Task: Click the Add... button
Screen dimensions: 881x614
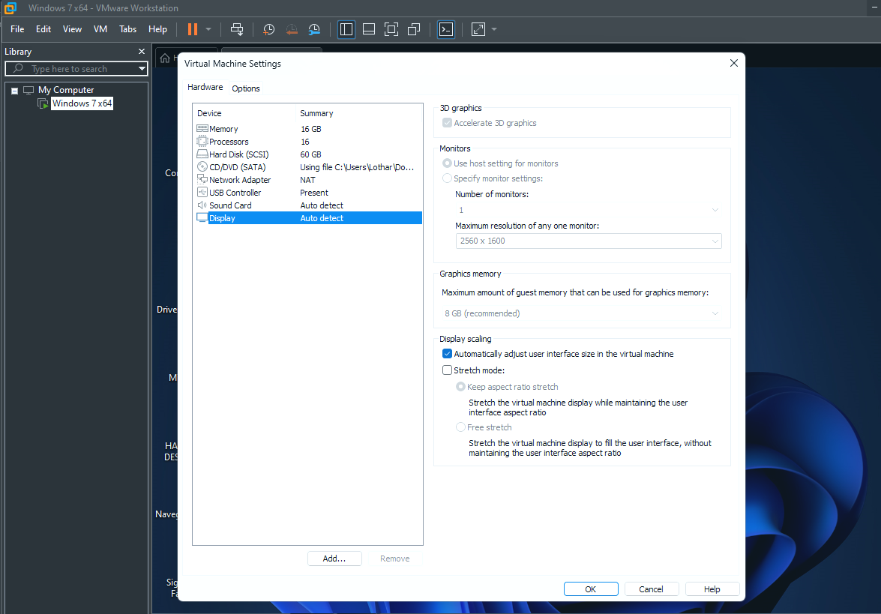Action: point(334,559)
